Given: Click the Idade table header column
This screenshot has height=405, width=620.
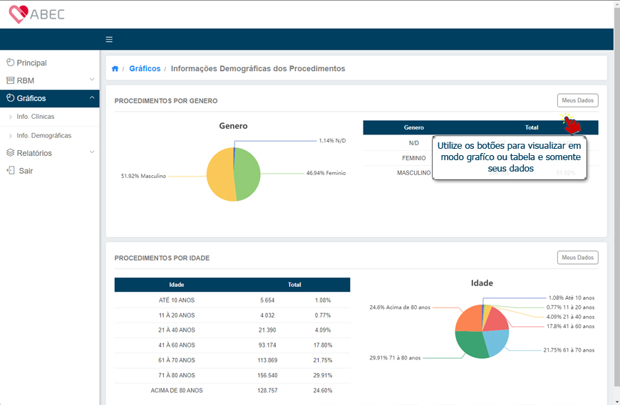Looking at the screenshot, I should pyautogui.click(x=176, y=285).
